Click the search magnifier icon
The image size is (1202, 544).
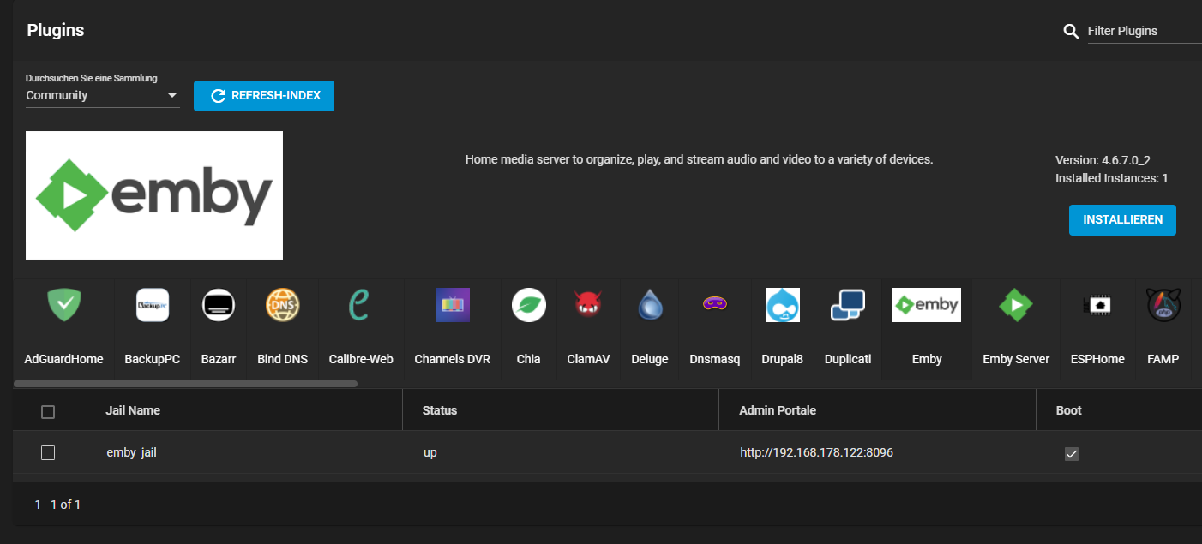click(x=1071, y=31)
